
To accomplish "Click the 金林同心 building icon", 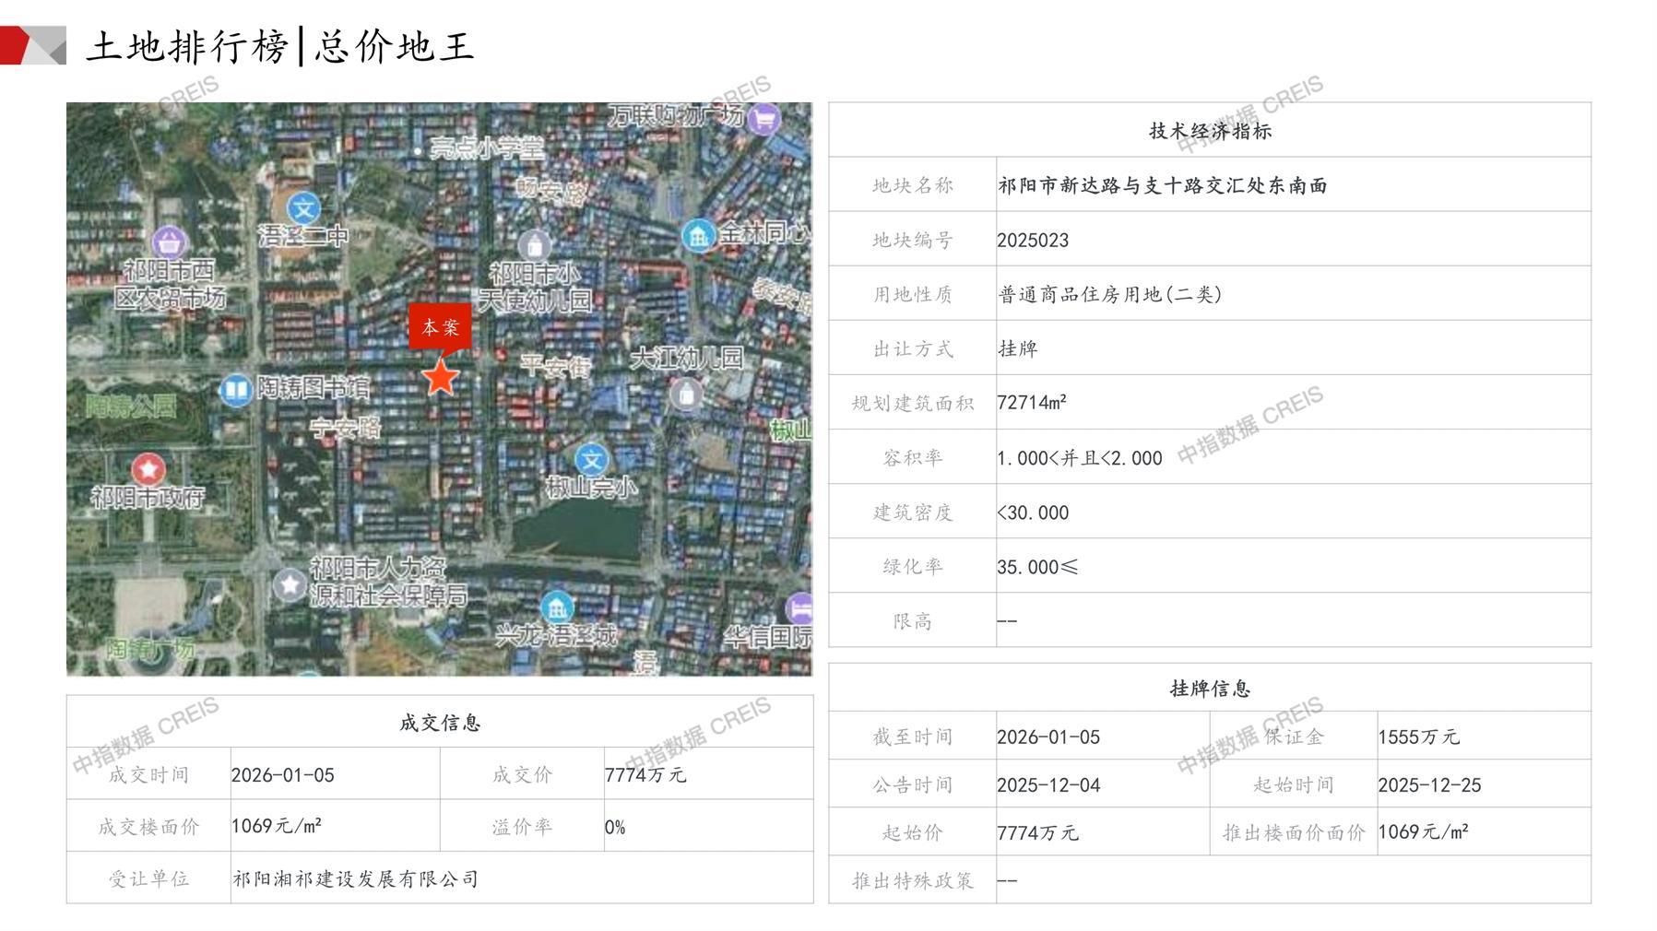I will [698, 236].
